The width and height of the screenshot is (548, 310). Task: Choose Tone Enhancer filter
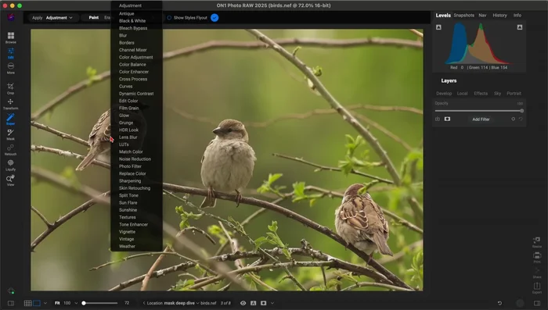click(133, 224)
